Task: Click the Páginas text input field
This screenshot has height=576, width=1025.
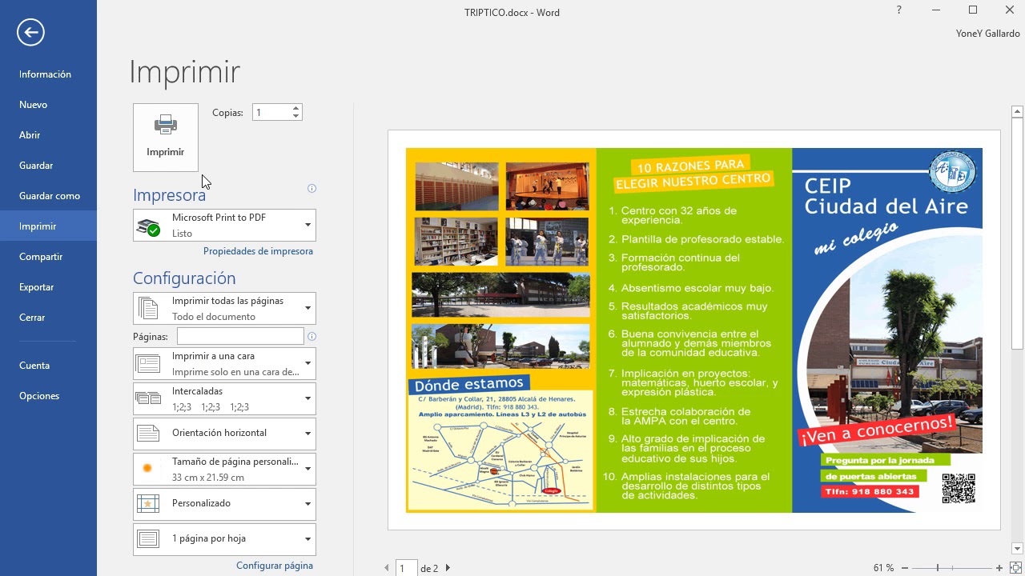Action: [x=240, y=337]
